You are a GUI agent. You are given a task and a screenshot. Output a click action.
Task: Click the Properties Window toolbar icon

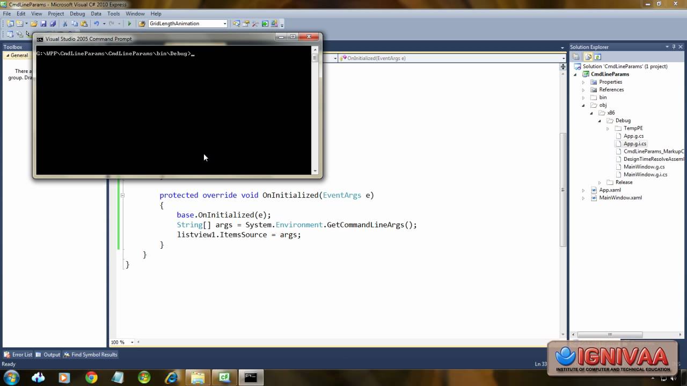(246, 24)
